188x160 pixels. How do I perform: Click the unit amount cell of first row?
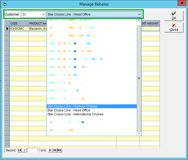click(150, 29)
